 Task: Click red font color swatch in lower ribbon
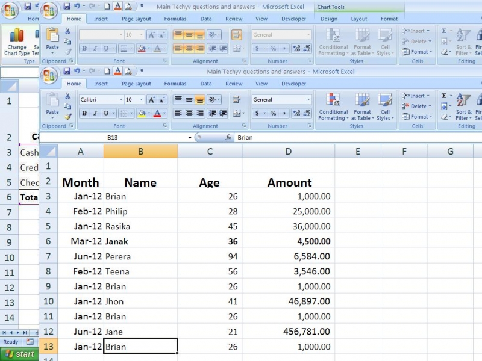157,113
